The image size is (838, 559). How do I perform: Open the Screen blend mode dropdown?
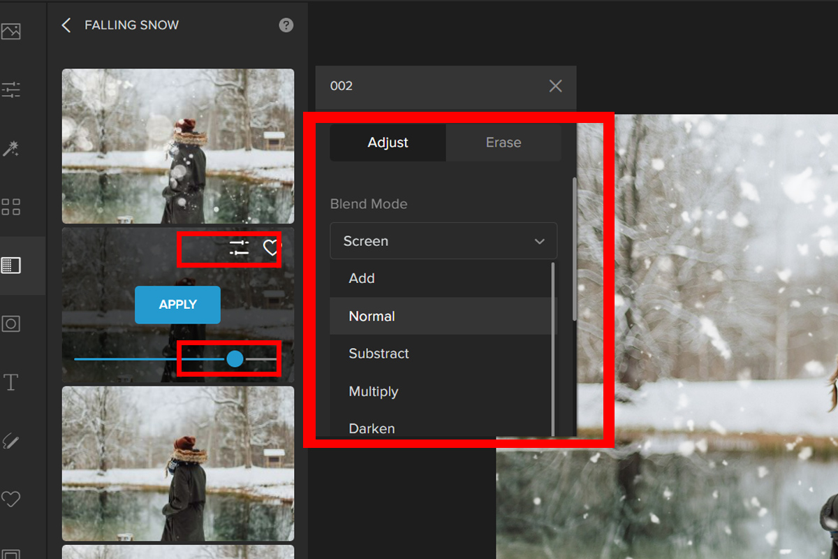point(443,241)
